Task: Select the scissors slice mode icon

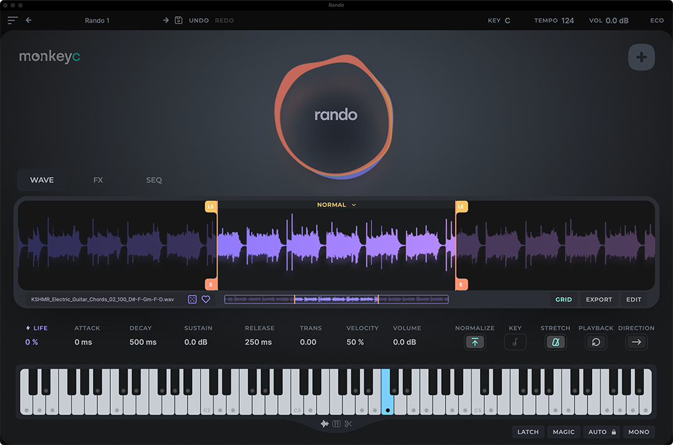Action: coord(348,424)
